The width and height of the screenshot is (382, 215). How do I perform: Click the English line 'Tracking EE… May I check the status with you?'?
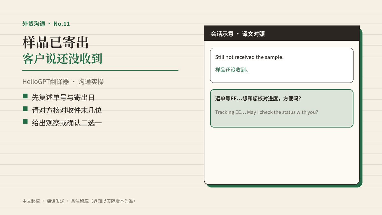point(266,112)
